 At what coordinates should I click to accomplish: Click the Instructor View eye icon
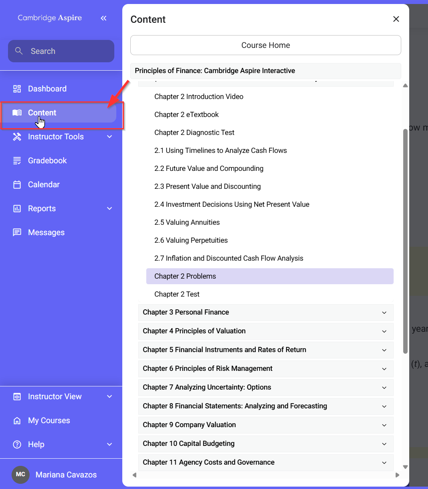(x=17, y=396)
